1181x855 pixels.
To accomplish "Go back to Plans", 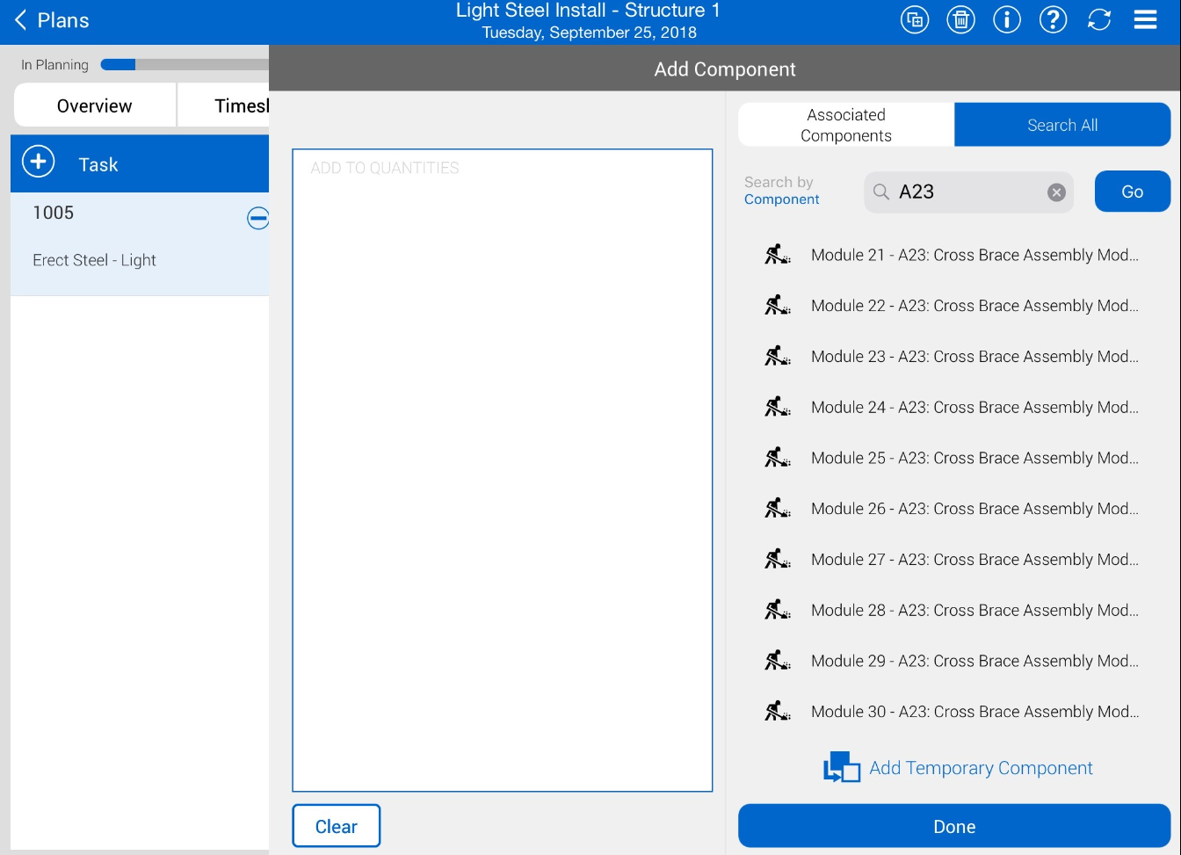I will pos(51,20).
